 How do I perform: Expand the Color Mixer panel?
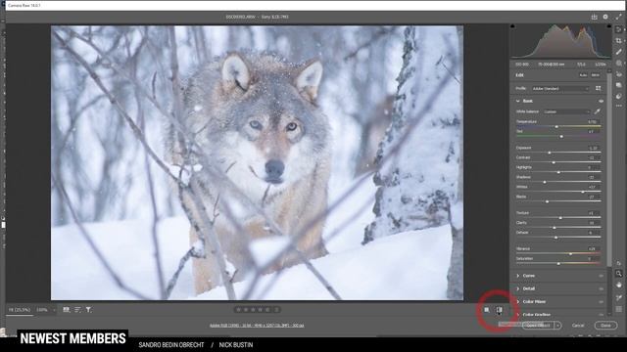tap(518, 302)
